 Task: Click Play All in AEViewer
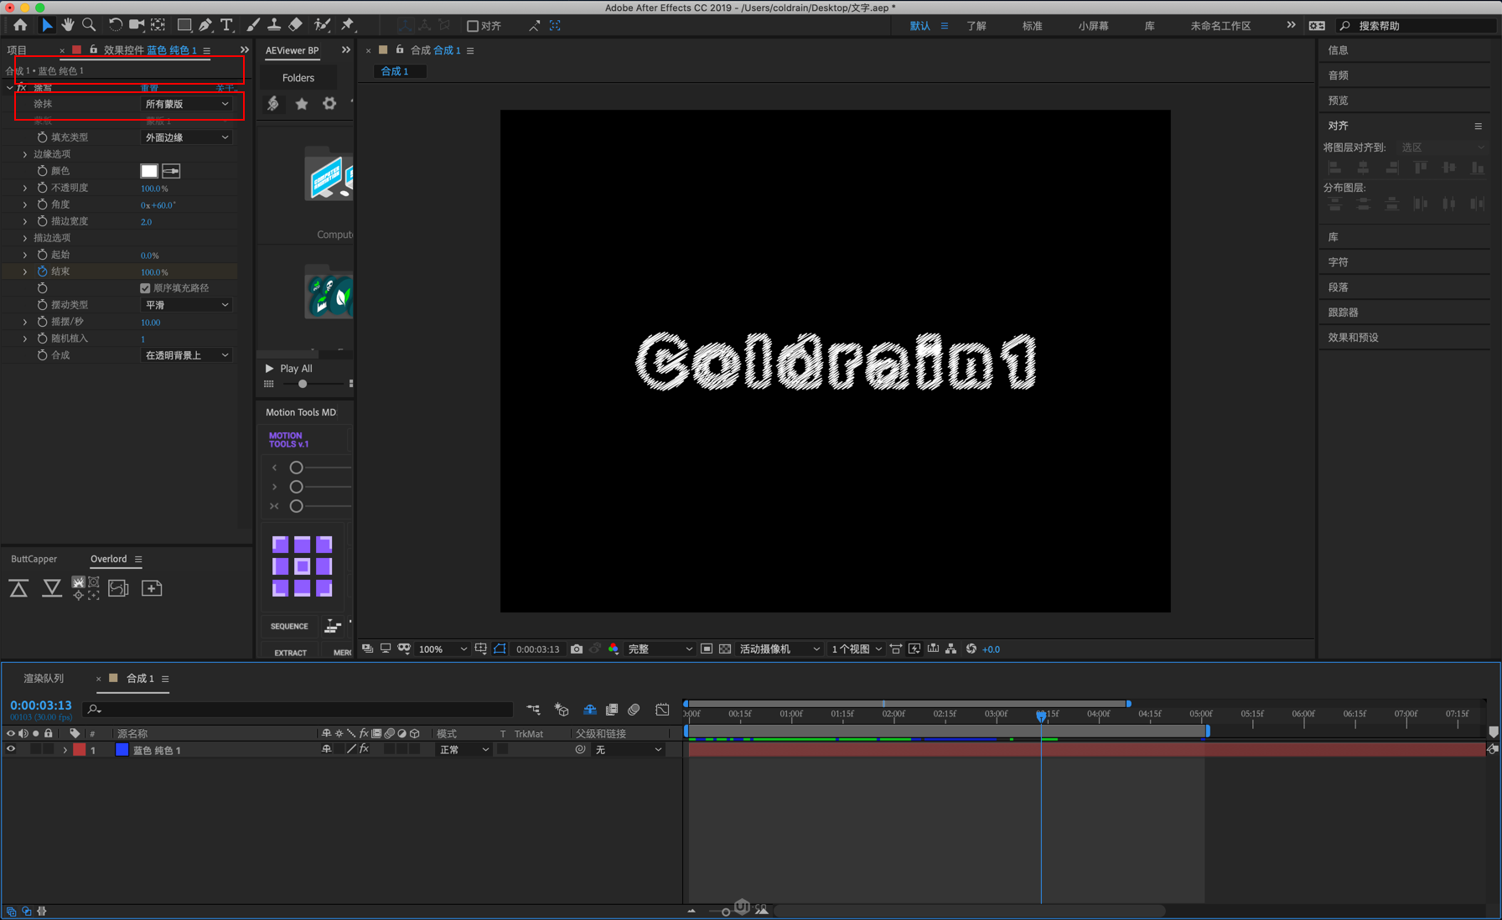click(x=289, y=369)
